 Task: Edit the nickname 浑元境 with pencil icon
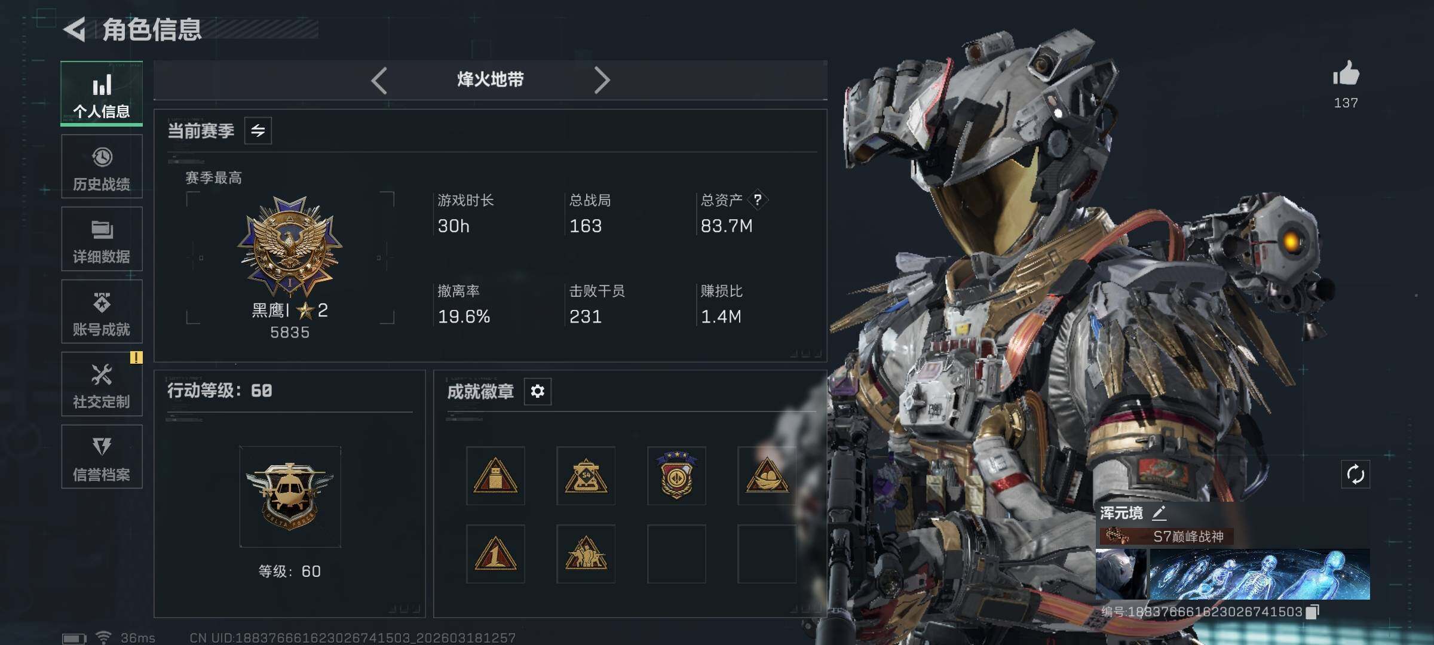tap(1159, 512)
